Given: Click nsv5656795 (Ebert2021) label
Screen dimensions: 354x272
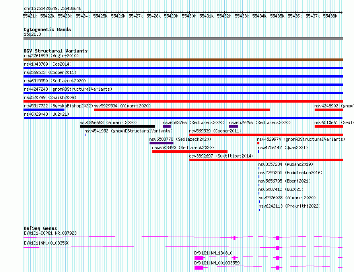Looking at the screenshot, I should [284, 181].
